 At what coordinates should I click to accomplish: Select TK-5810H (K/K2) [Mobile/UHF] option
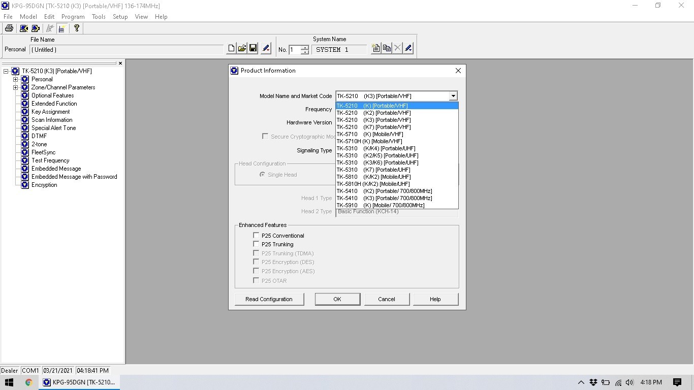(x=397, y=184)
